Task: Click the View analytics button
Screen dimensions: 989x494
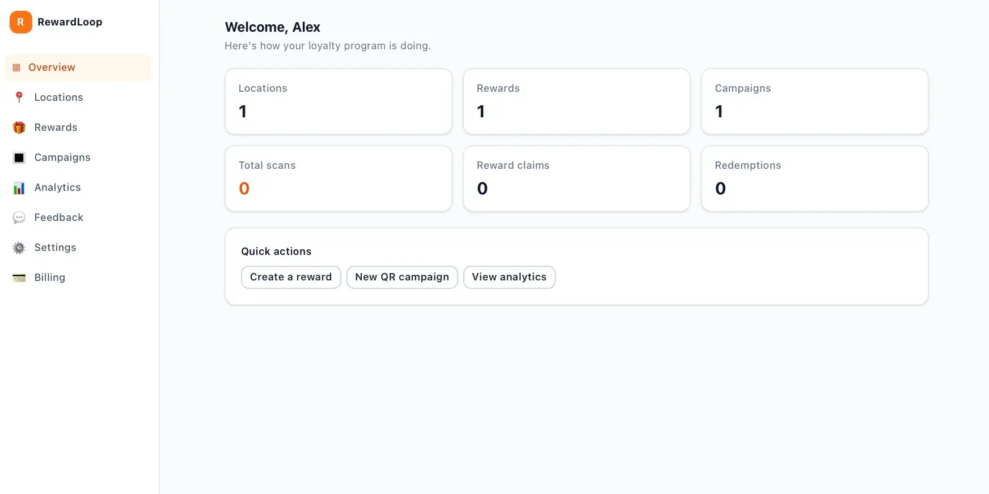Action: 509,277
